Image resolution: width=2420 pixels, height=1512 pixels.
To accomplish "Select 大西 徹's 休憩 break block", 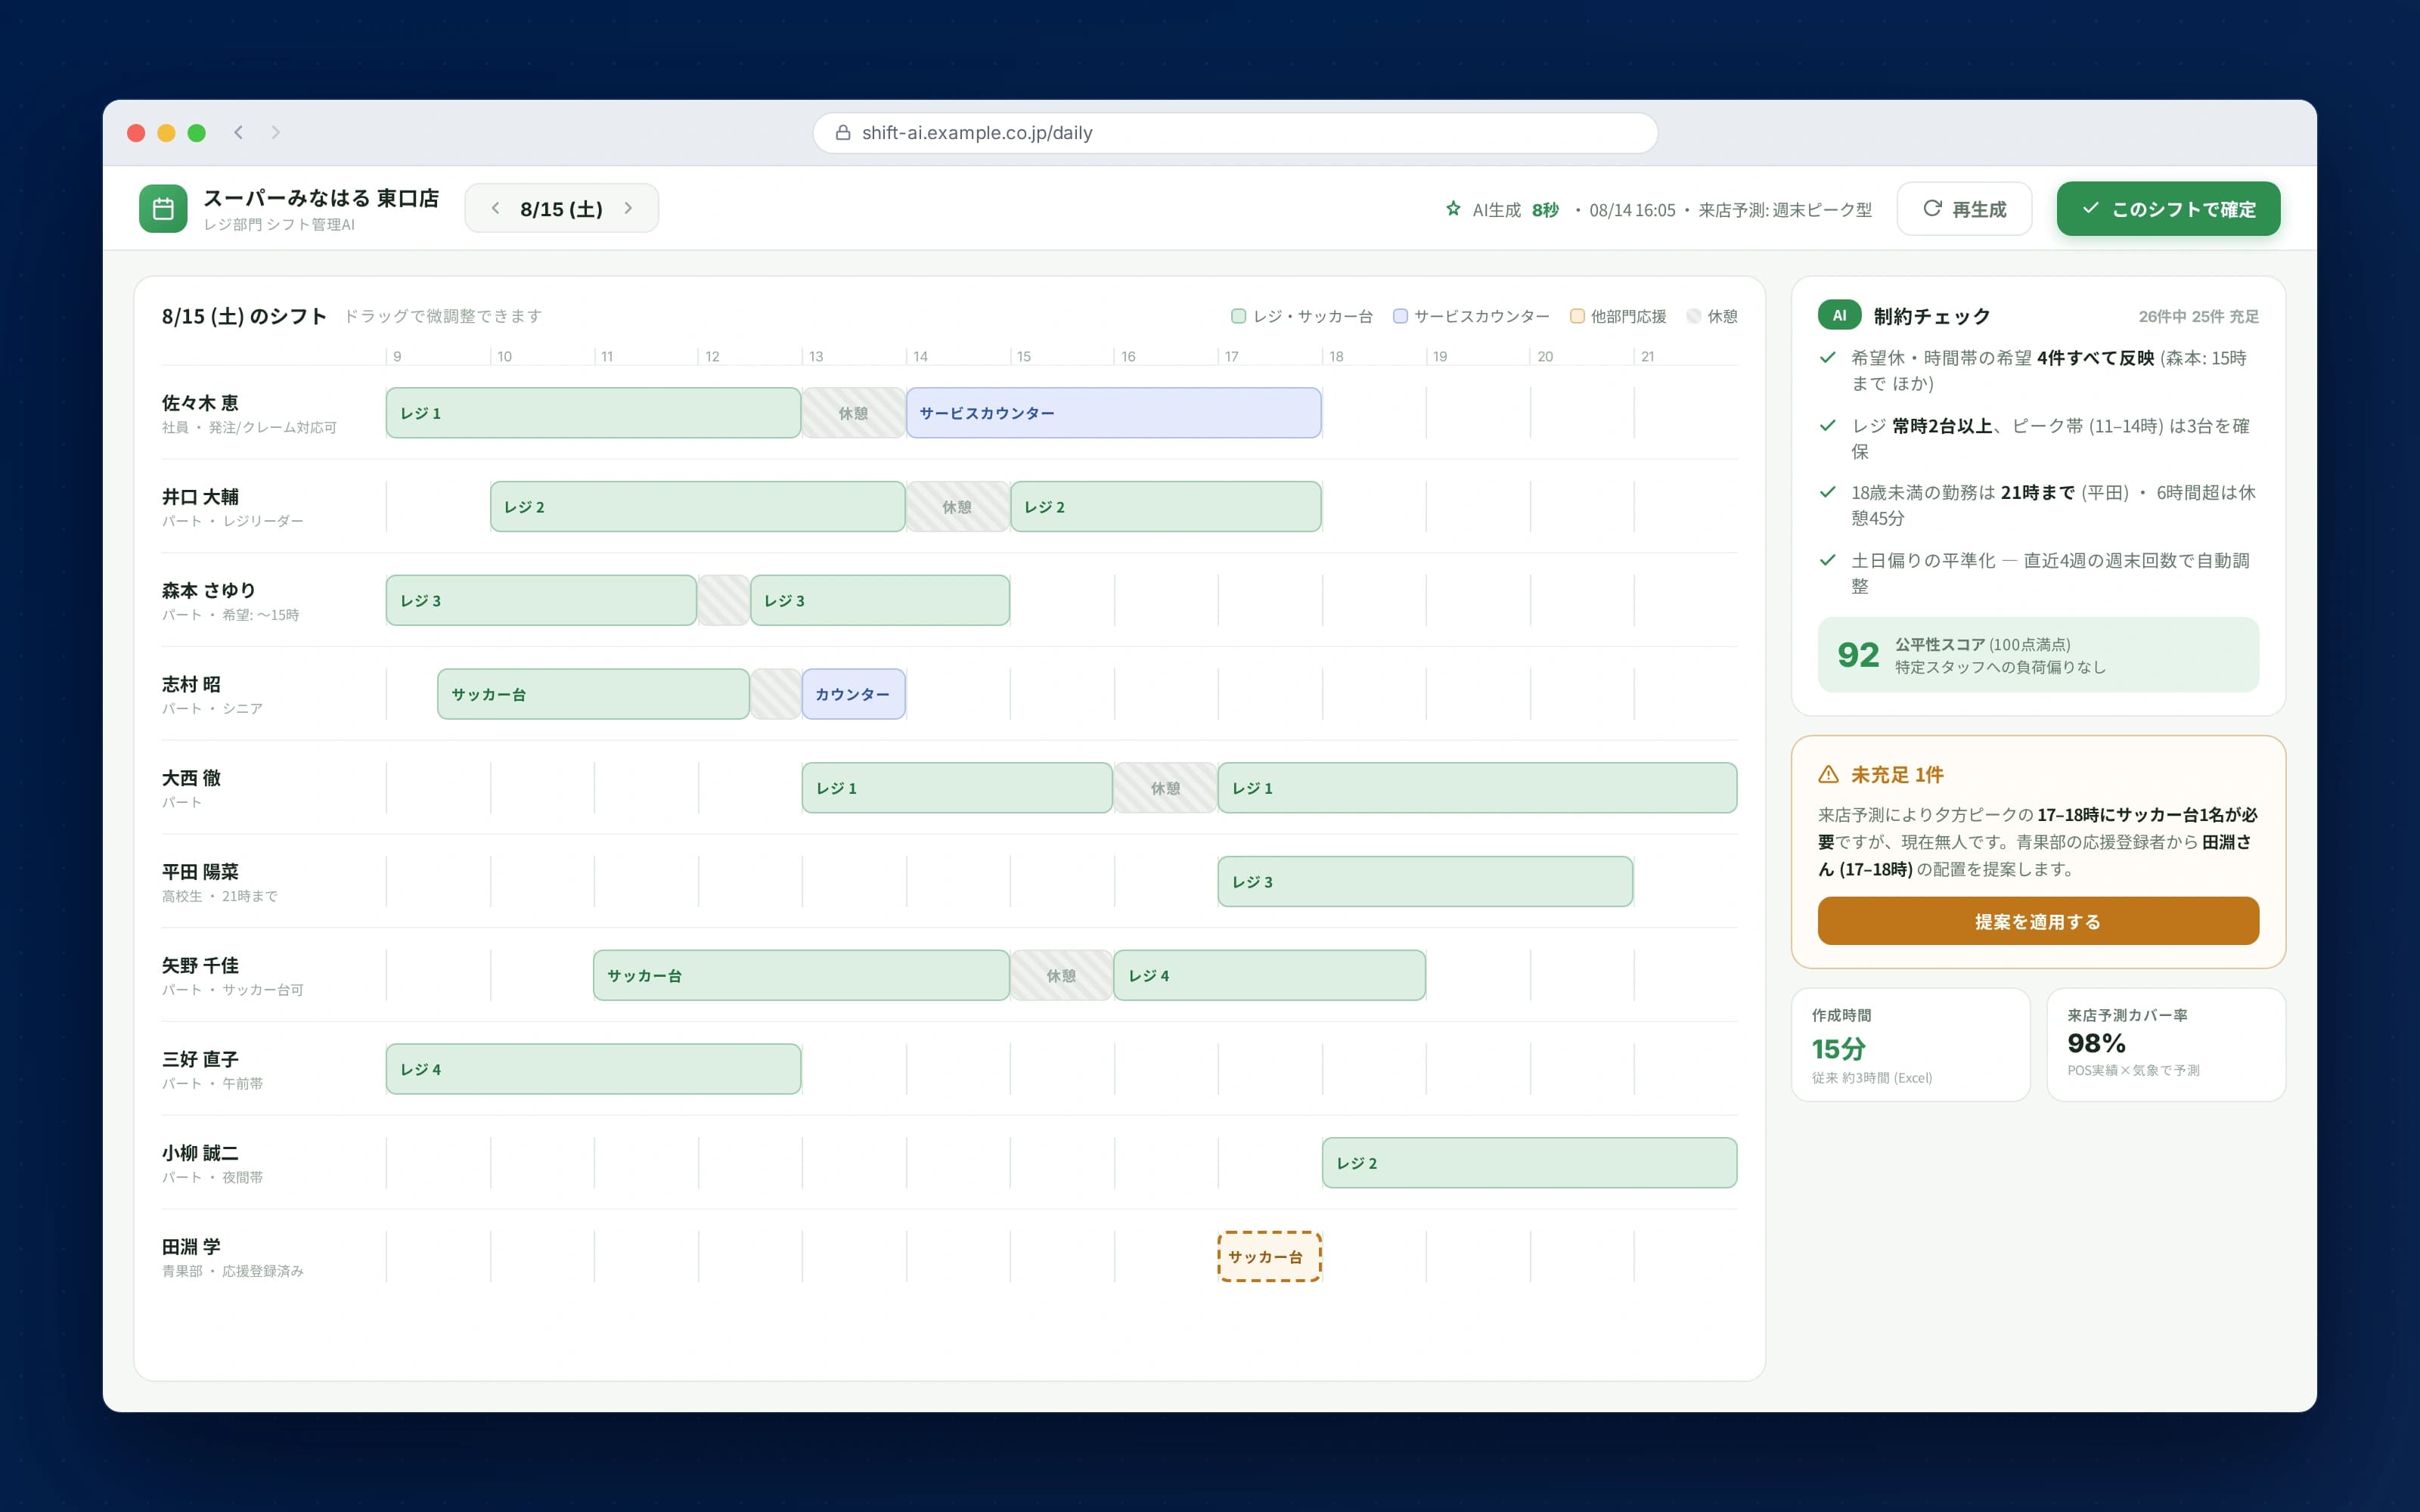I will click(x=1165, y=788).
